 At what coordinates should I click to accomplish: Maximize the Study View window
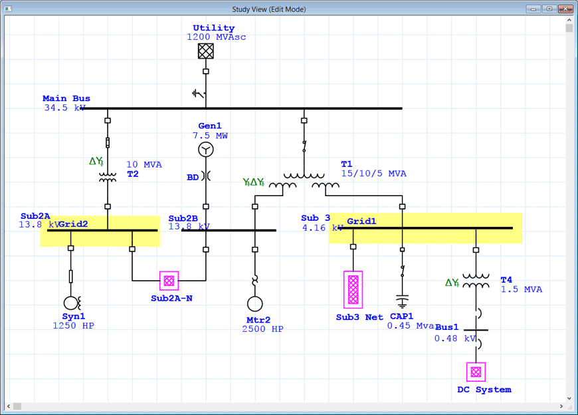click(549, 9)
